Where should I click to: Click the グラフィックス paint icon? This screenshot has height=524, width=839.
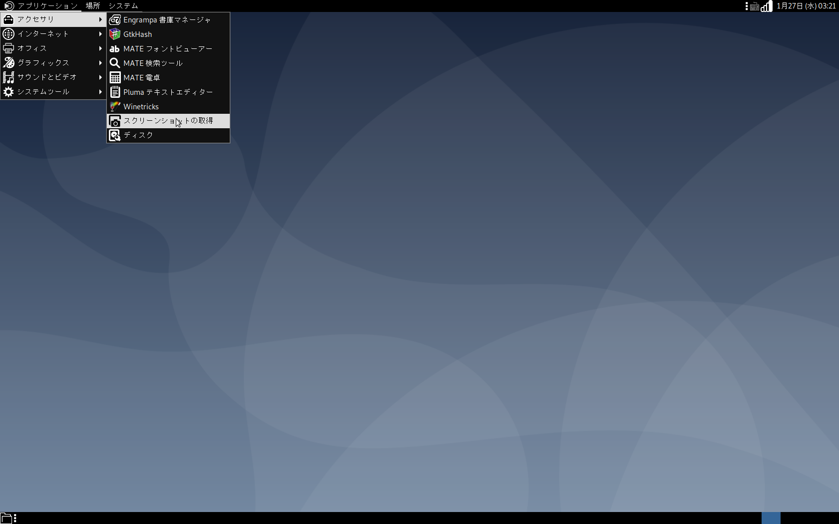tap(8, 63)
